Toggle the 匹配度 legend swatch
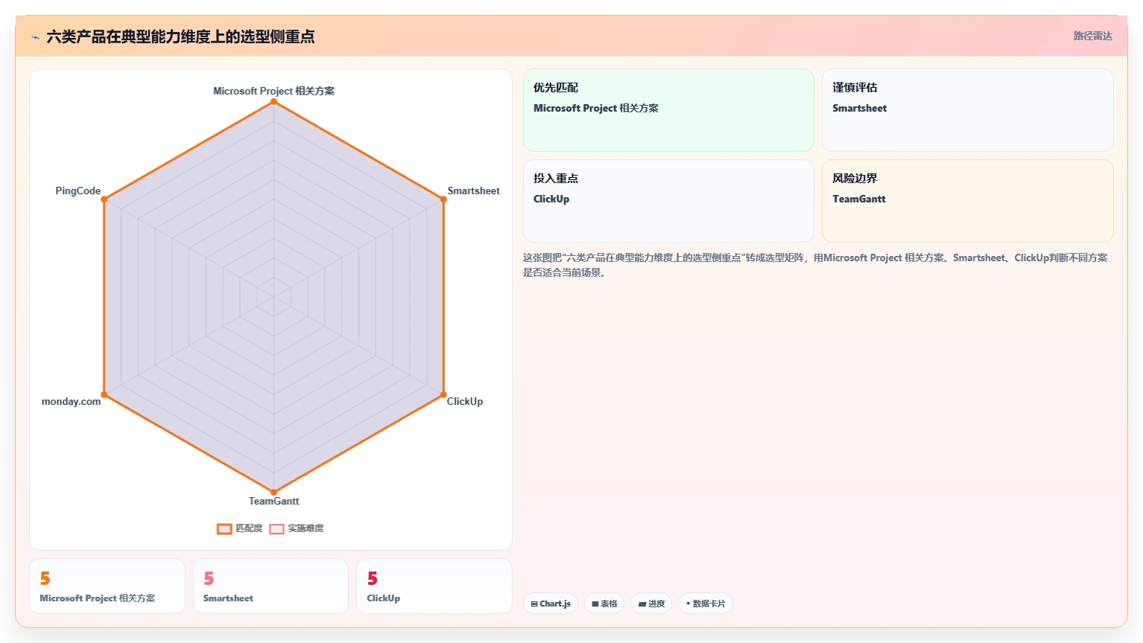 click(x=224, y=529)
